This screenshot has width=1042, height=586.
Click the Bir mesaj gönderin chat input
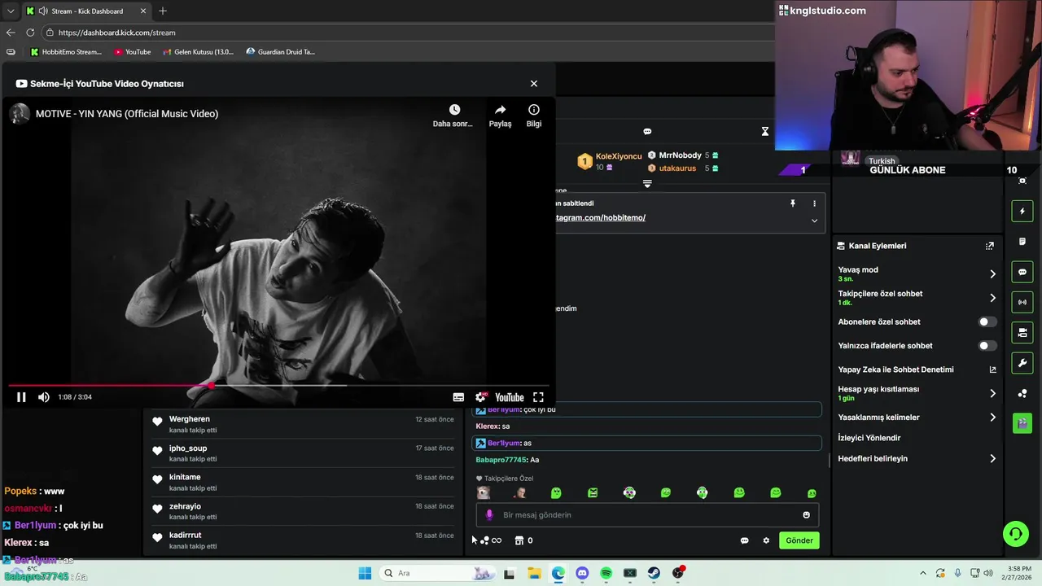(x=647, y=515)
